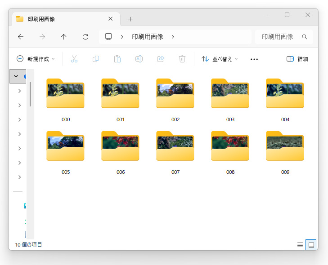
Task: Click the Cut scissors icon
Action: pos(74,59)
